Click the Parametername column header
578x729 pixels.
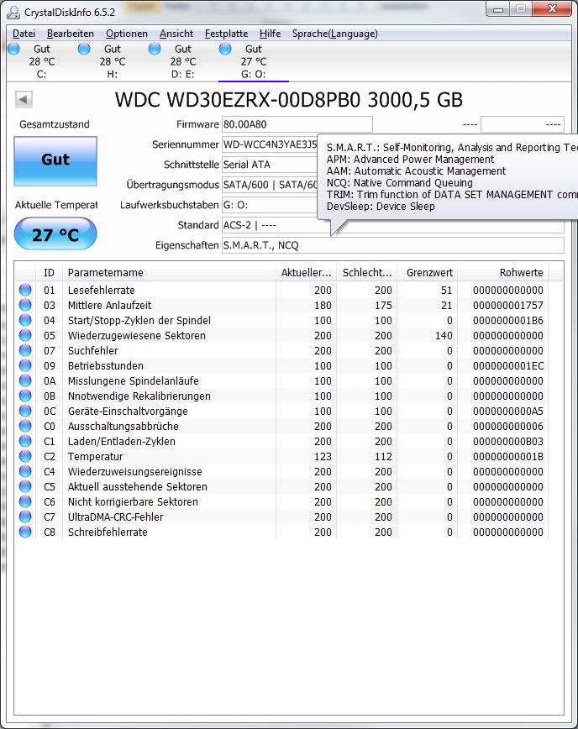point(169,272)
